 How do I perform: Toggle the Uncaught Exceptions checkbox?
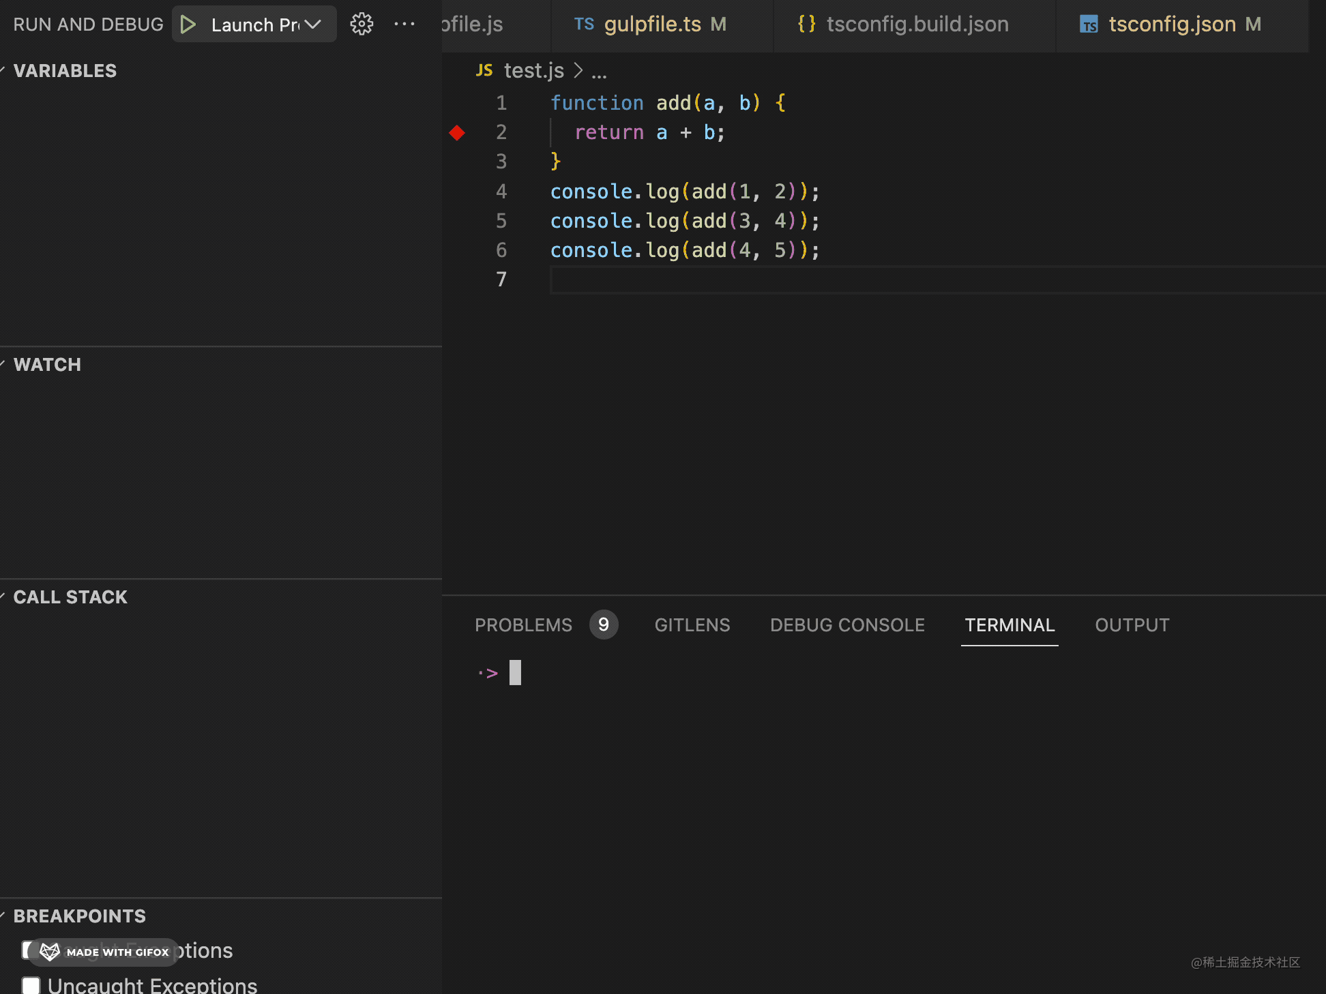pos(31,985)
